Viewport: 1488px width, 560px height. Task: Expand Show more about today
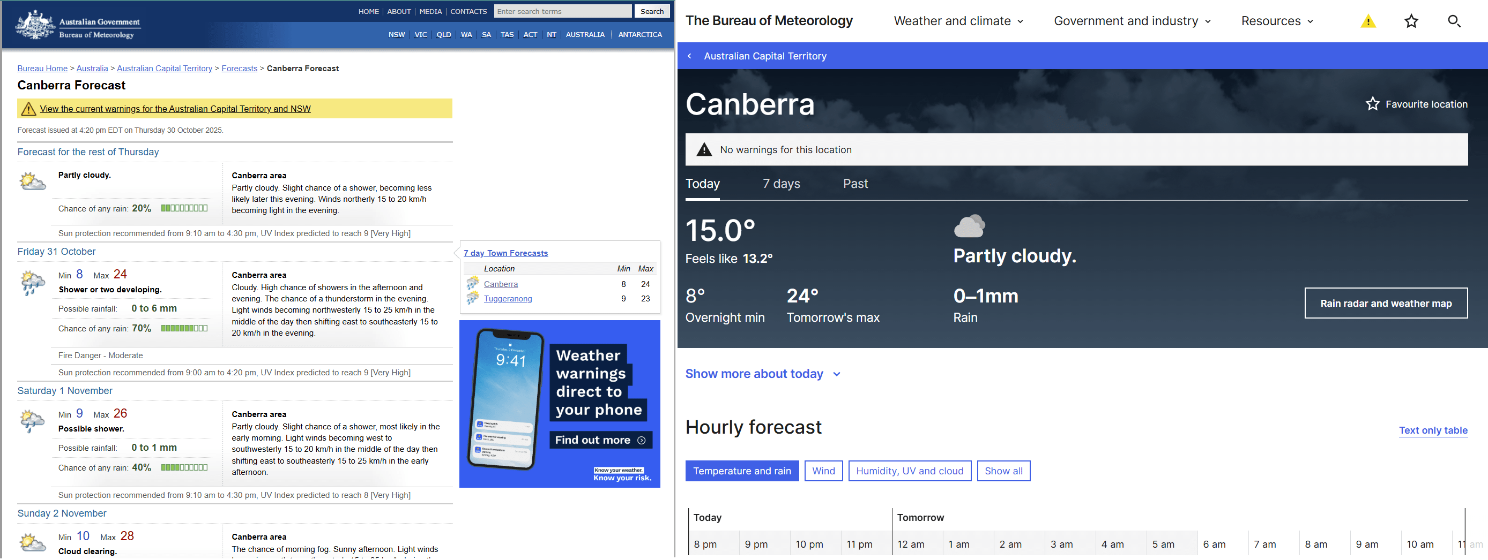click(x=762, y=374)
